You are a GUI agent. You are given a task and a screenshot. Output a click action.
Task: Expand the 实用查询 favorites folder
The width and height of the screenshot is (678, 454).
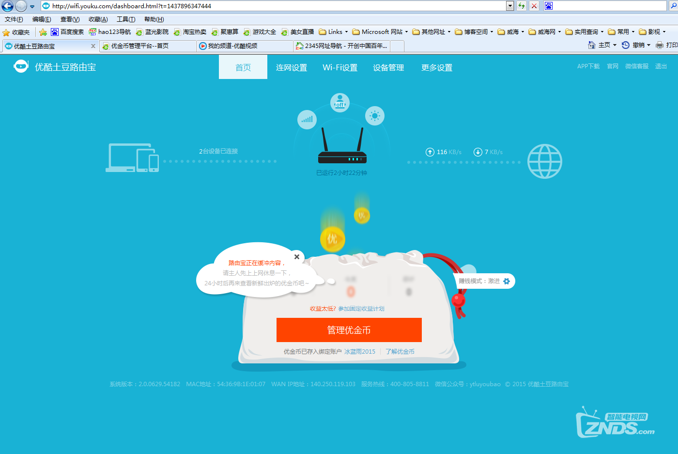coord(585,32)
